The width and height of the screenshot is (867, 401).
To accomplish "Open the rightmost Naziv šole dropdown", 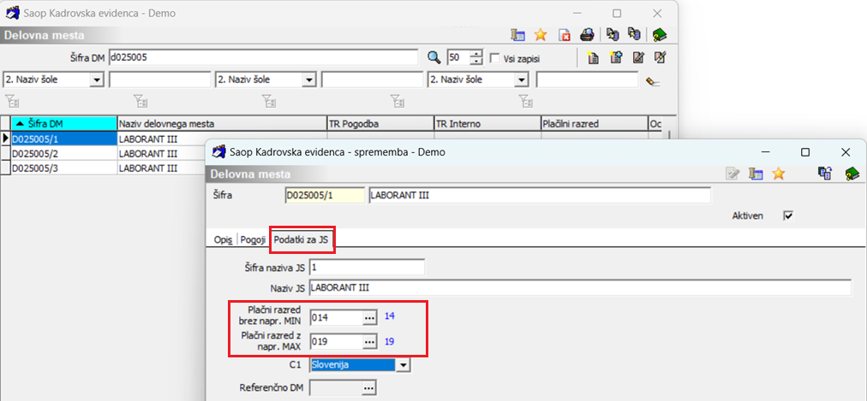I will (521, 80).
